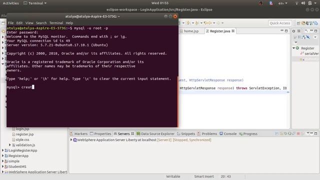Image resolution: width=320 pixels, height=180 pixels.
Task: Open the Properties tab
Action: 100,134
